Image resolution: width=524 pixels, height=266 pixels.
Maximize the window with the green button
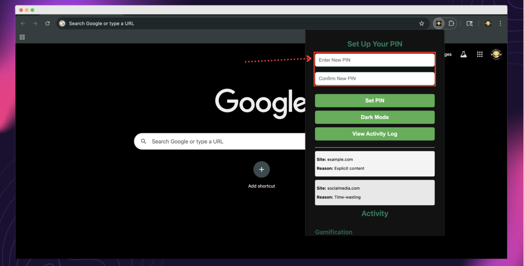32,10
